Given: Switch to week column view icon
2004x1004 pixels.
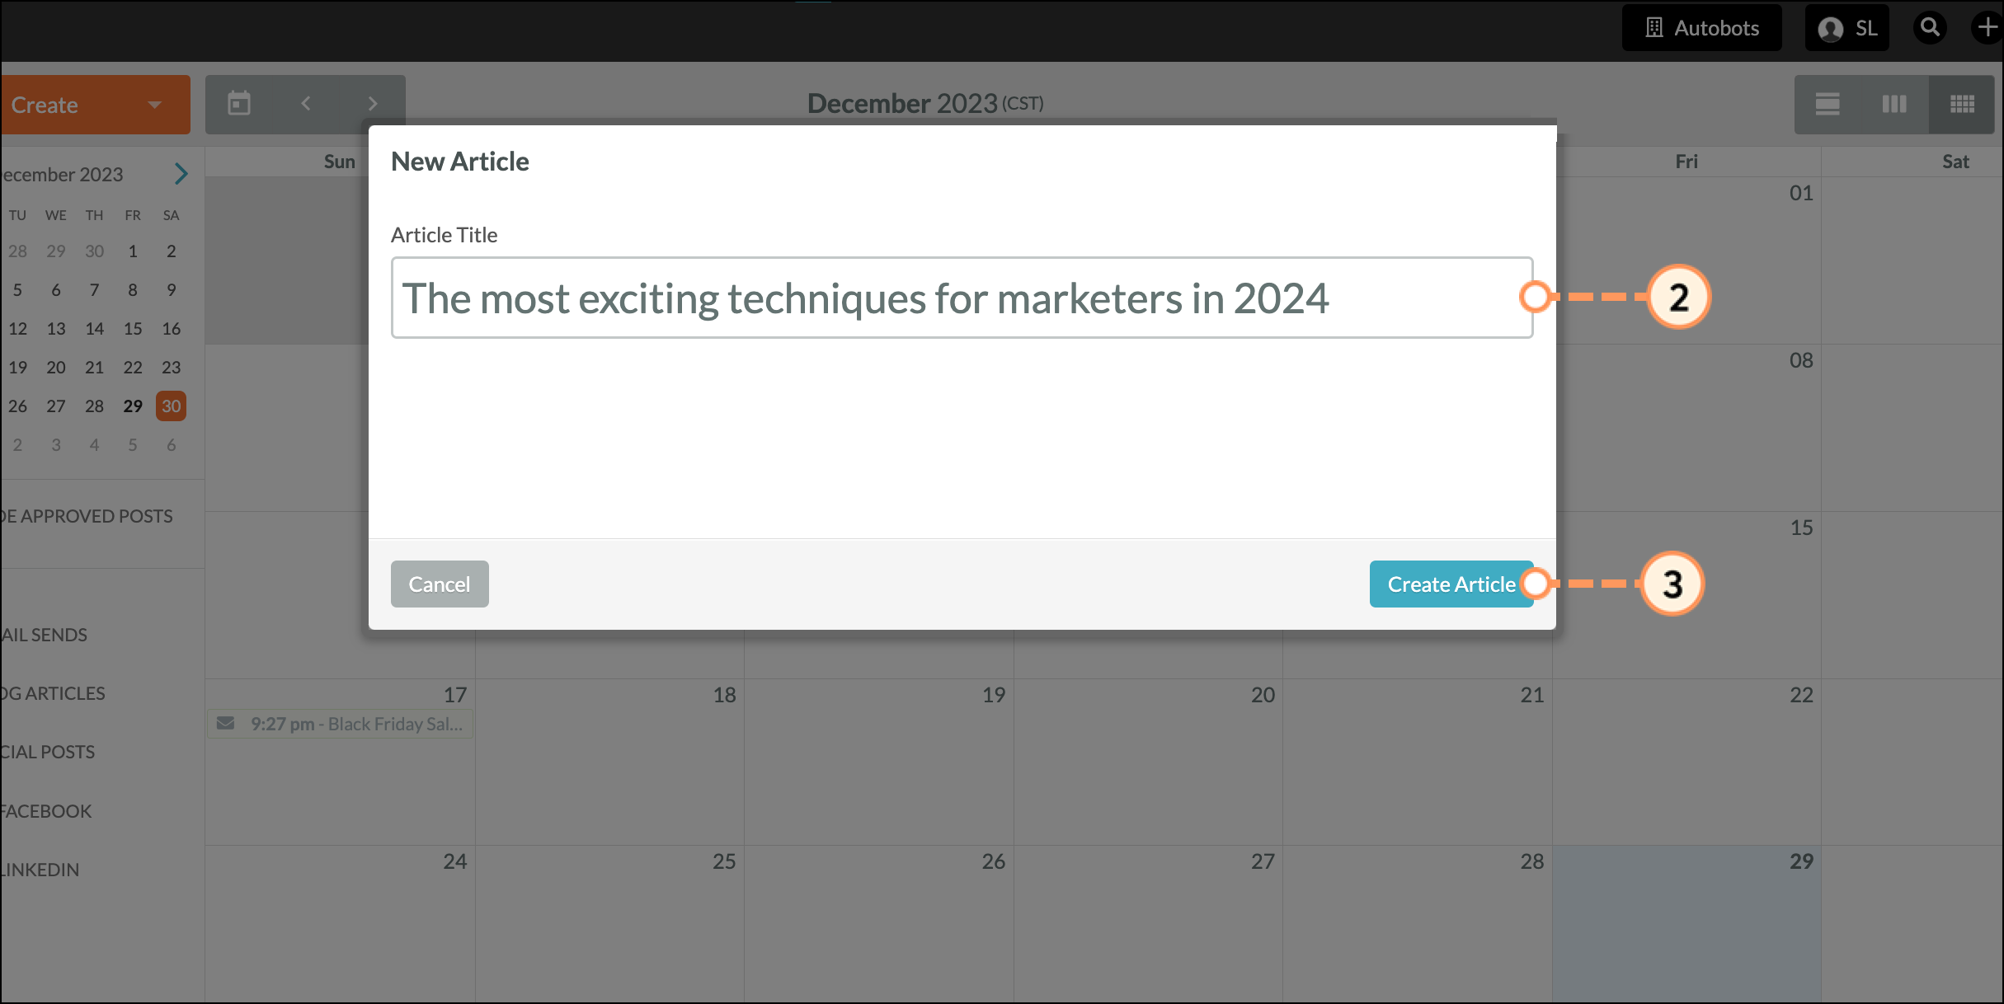Looking at the screenshot, I should coord(1894,104).
